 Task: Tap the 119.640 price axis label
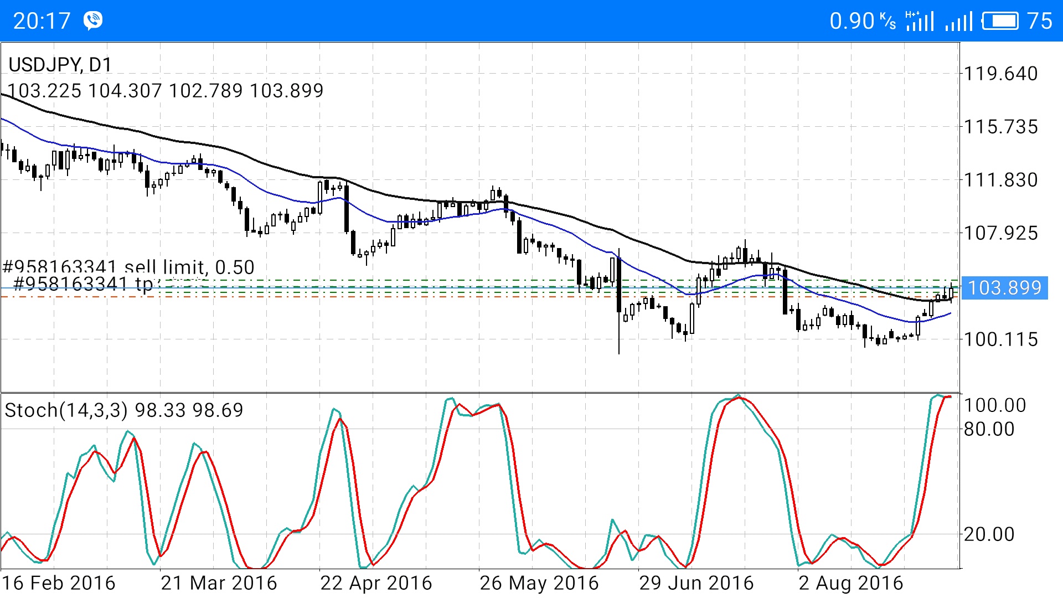click(1001, 74)
